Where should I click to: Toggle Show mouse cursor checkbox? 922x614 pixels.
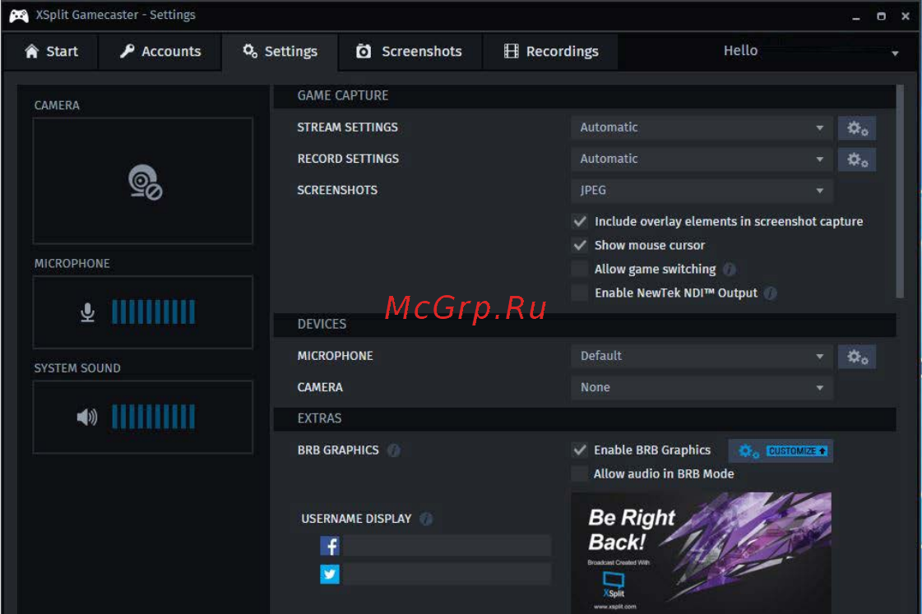click(x=580, y=245)
